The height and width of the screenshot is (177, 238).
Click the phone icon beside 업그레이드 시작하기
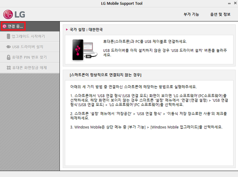click(x=8, y=36)
